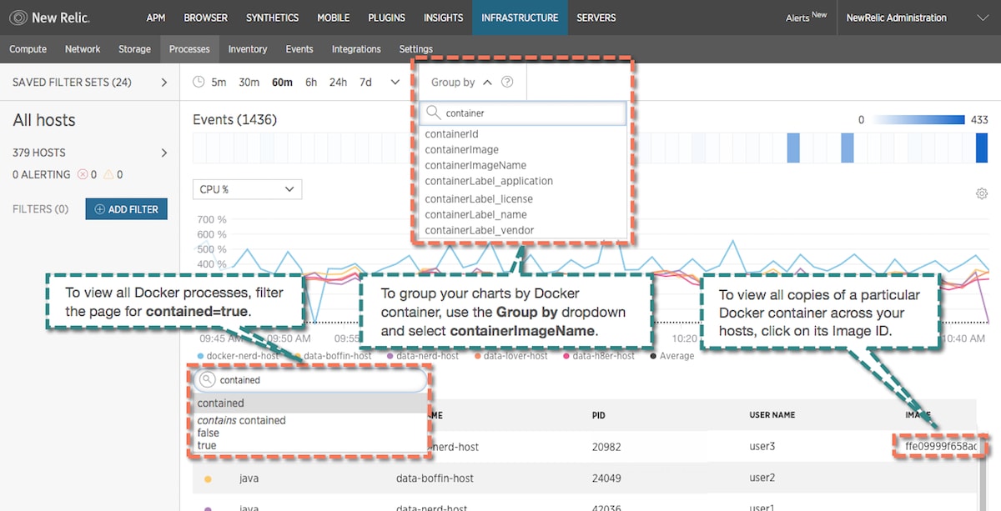Click image ID ffe09999f658ac link
The height and width of the screenshot is (511, 1001).
click(941, 447)
